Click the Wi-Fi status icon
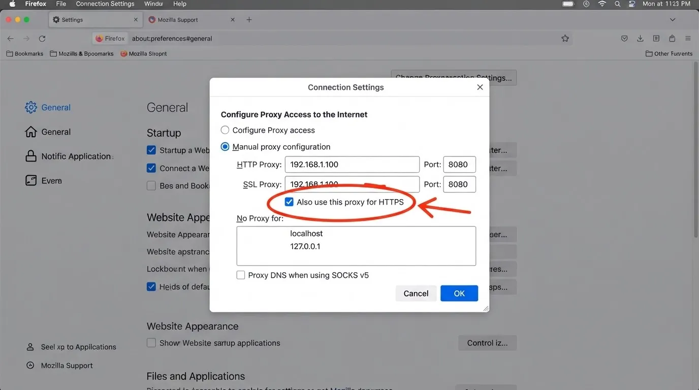 tap(602, 4)
